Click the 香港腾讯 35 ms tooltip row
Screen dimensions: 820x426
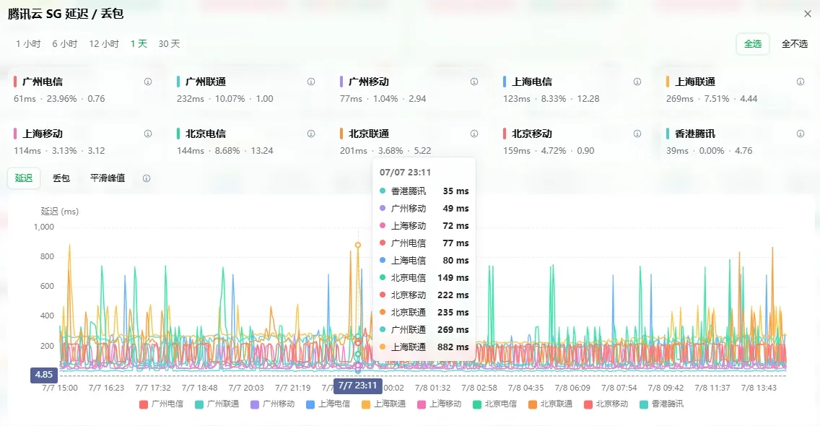coord(424,191)
